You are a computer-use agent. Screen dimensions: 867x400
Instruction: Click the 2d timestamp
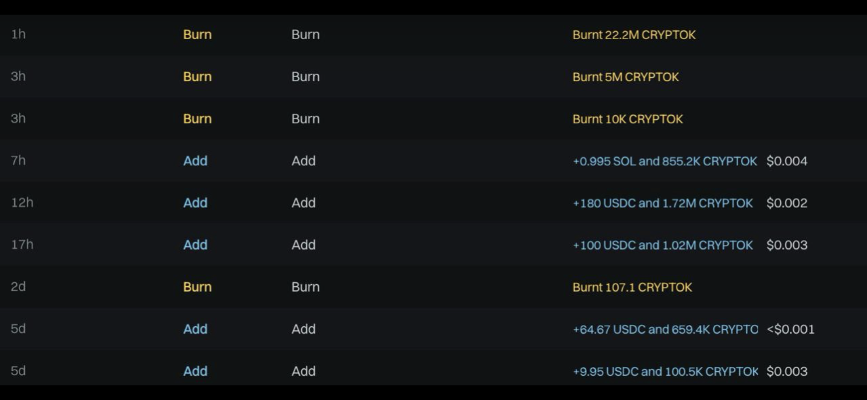coord(18,287)
